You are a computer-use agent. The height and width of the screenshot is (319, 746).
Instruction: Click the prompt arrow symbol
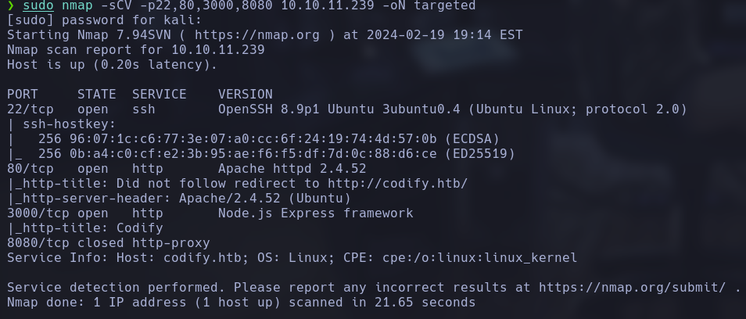10,6
